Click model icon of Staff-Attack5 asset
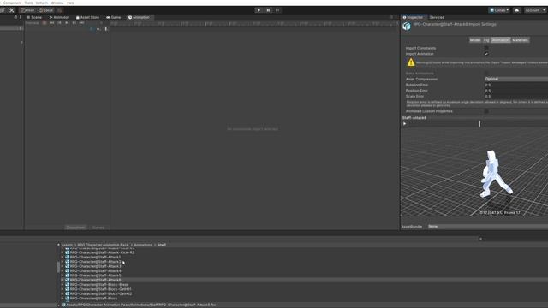Image resolution: width=548 pixels, height=308 pixels. pyautogui.click(x=67, y=275)
